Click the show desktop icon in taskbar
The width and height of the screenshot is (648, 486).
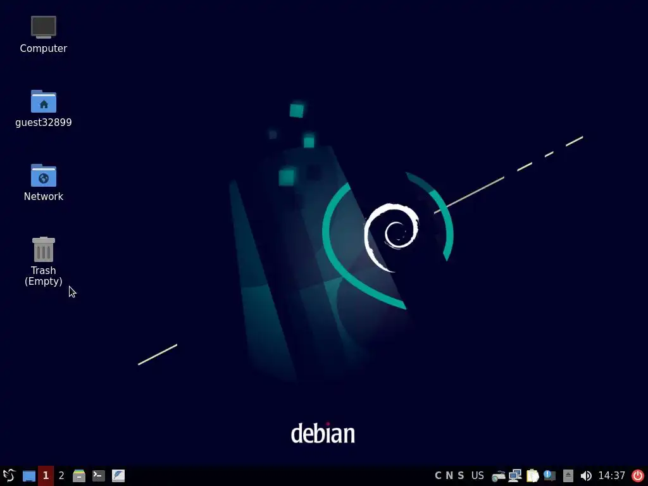coord(29,476)
